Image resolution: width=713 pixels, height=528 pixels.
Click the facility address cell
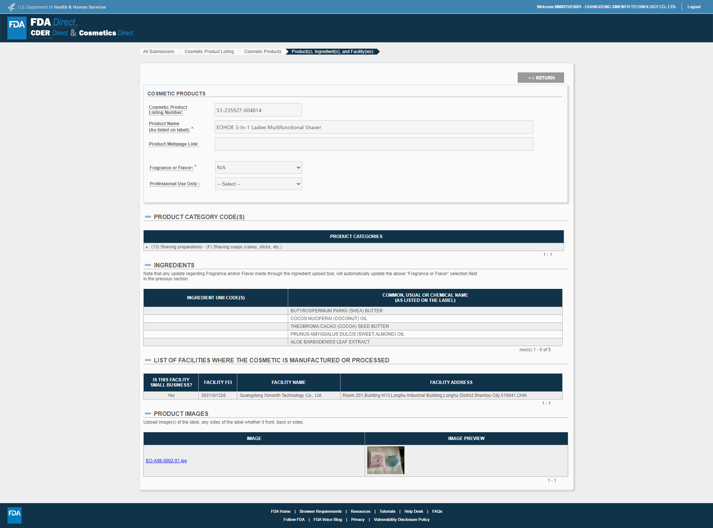451,395
